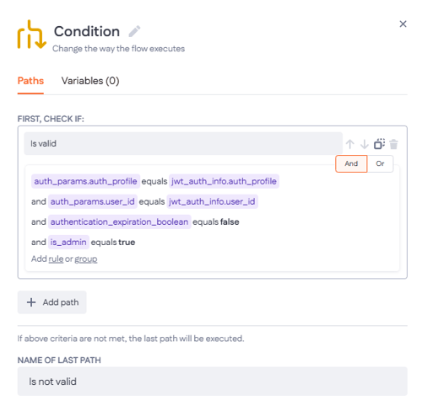Click the Add path button
Image resolution: width=422 pixels, height=411 pixels.
point(52,302)
